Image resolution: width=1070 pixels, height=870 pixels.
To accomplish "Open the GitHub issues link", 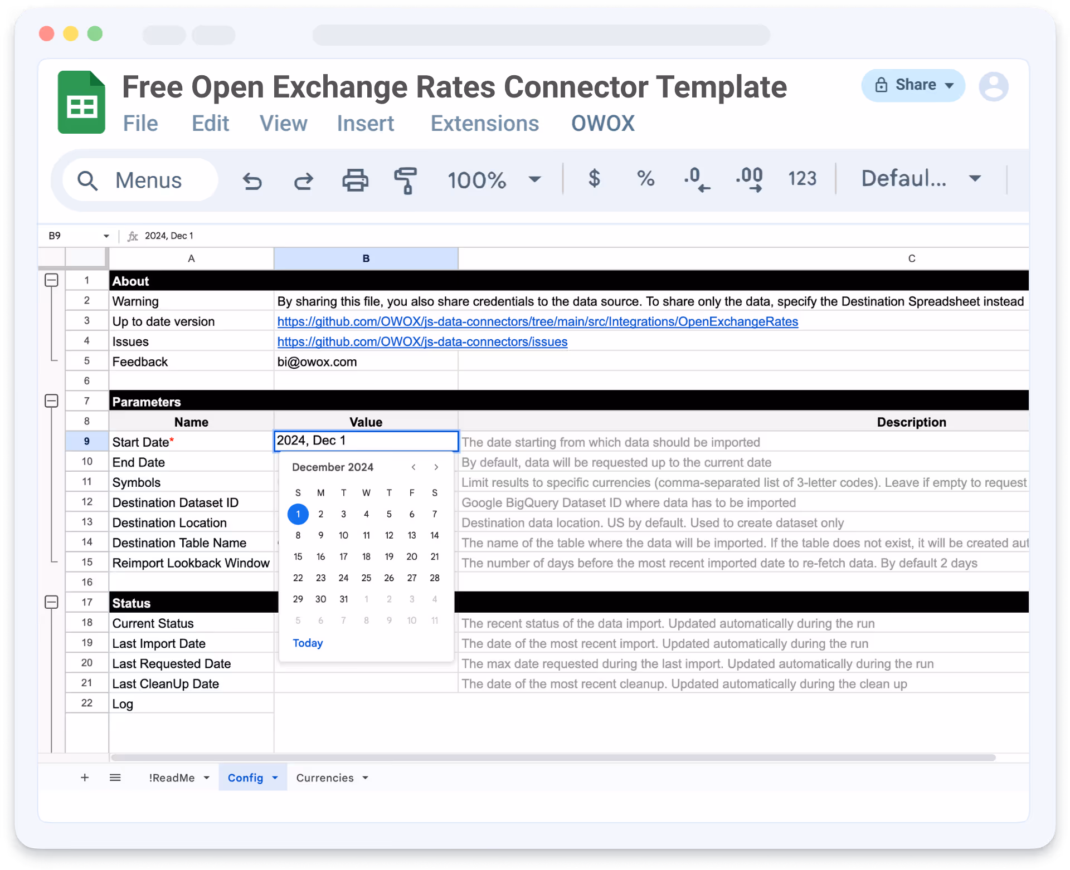I will click(422, 341).
